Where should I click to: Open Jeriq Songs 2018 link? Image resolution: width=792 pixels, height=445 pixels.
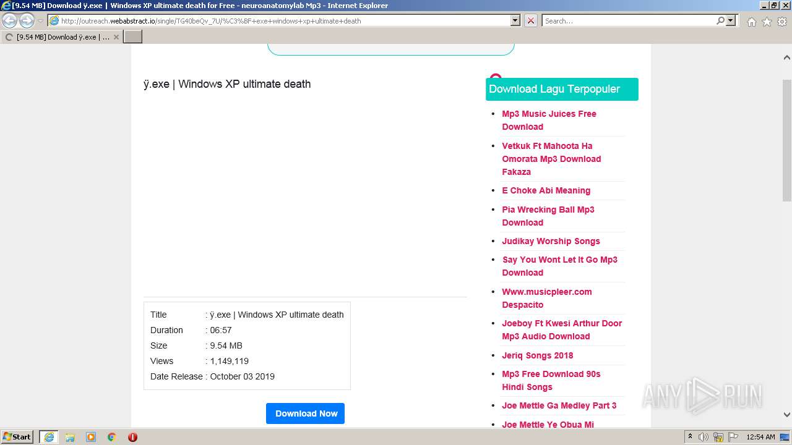pos(537,355)
